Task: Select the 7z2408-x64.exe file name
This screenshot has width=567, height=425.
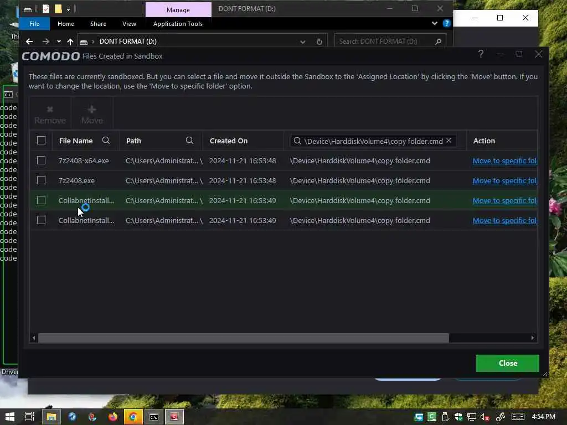Action: tap(84, 161)
